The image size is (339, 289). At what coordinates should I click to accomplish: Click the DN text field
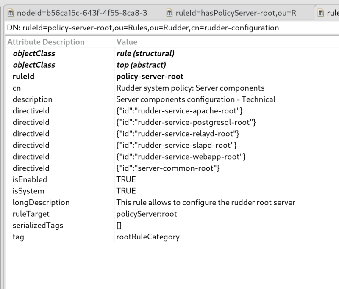172,28
